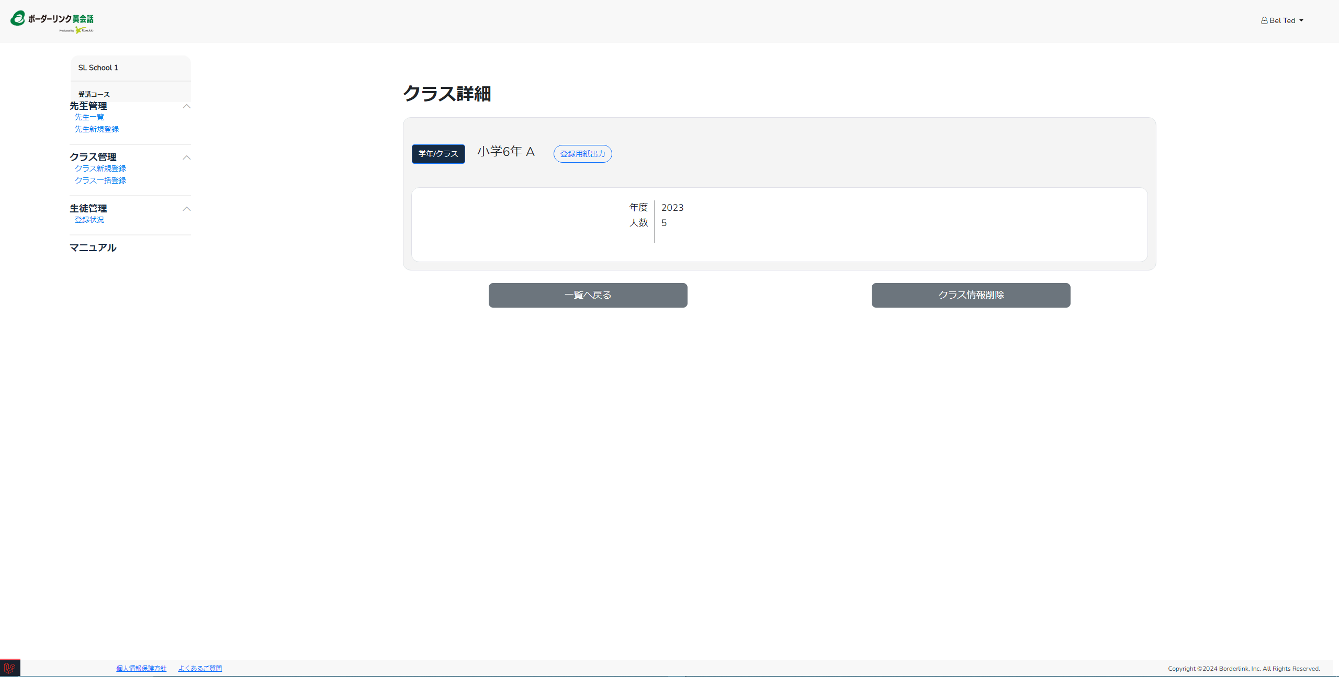Click the 一覧へ戻る button
This screenshot has height=677, width=1339.
coord(588,295)
